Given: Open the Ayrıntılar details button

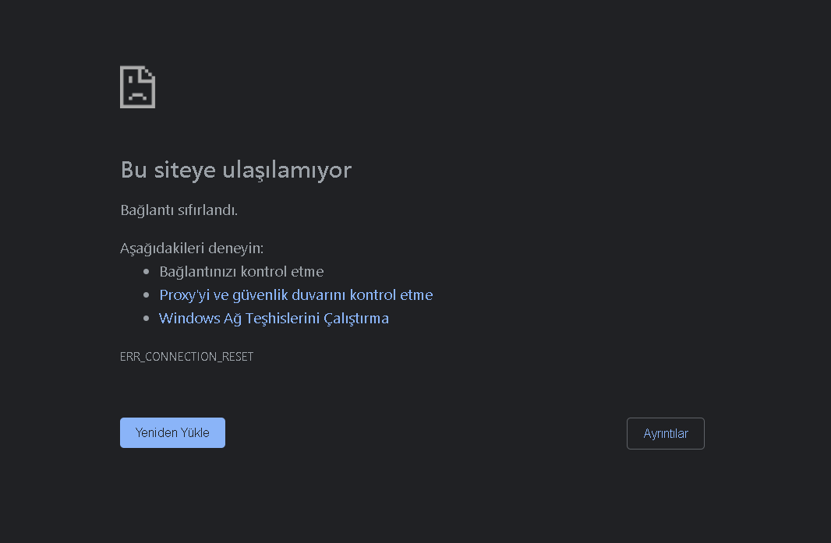Looking at the screenshot, I should (665, 434).
